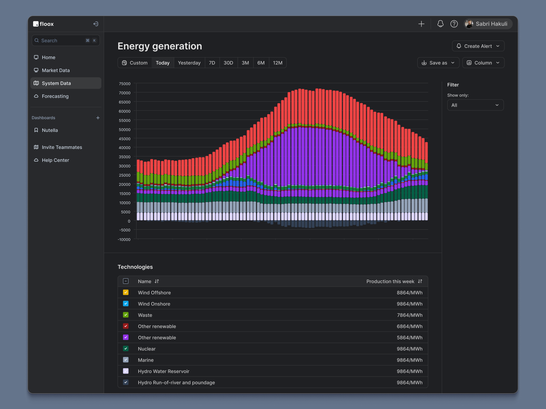
Task: Click the Forecasting cloud icon
Action: 36,96
